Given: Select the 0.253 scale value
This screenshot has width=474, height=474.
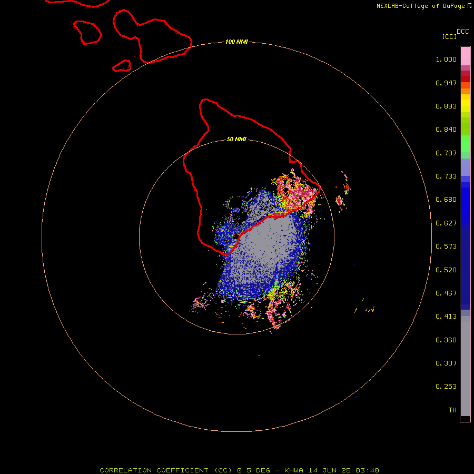Looking at the screenshot, I should (446, 387).
